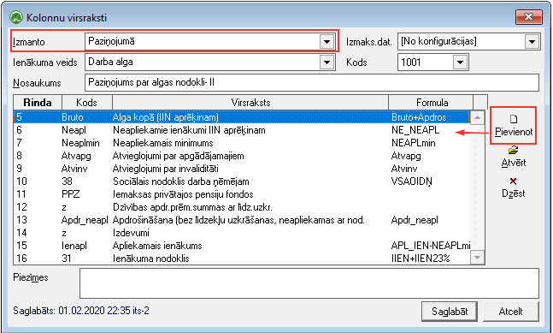This screenshot has height=333, width=553.
Task: Click the Saglabāts timestamp status text
Action: click(x=81, y=311)
